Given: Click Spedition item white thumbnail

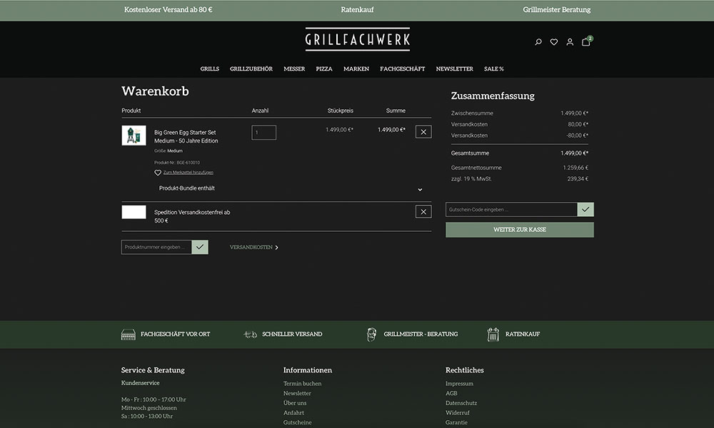Looking at the screenshot, I should pyautogui.click(x=134, y=212).
